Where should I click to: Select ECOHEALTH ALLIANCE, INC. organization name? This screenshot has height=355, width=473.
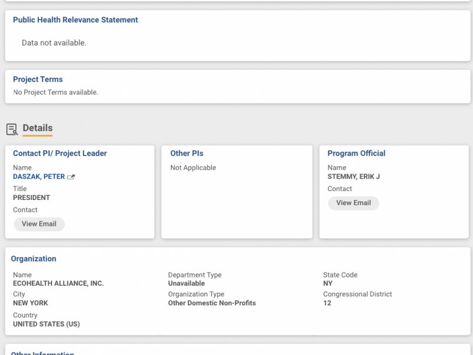58,283
